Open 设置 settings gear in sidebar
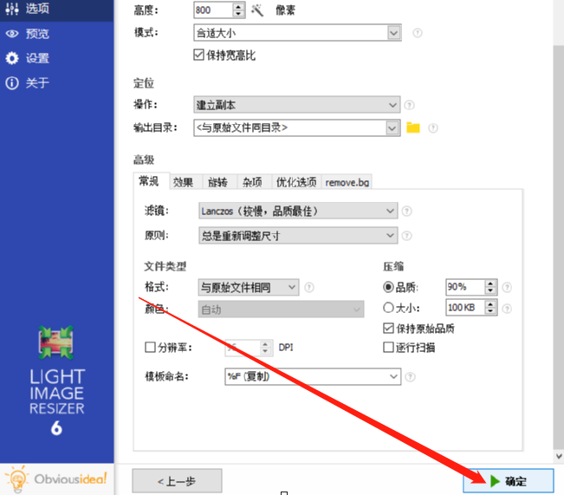The image size is (564, 495). [x=12, y=58]
